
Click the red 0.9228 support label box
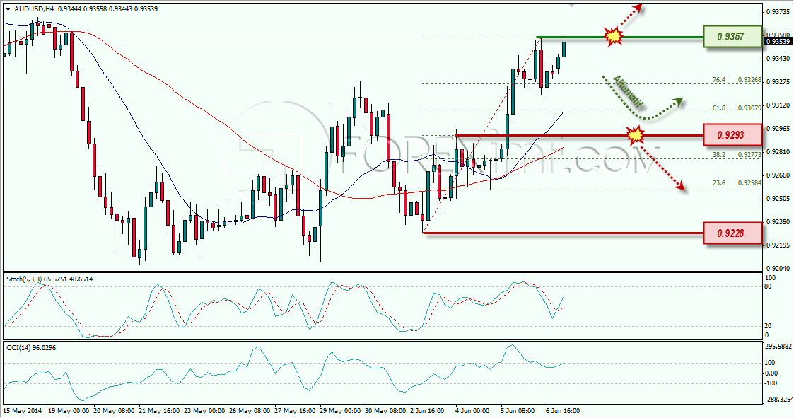tap(732, 233)
